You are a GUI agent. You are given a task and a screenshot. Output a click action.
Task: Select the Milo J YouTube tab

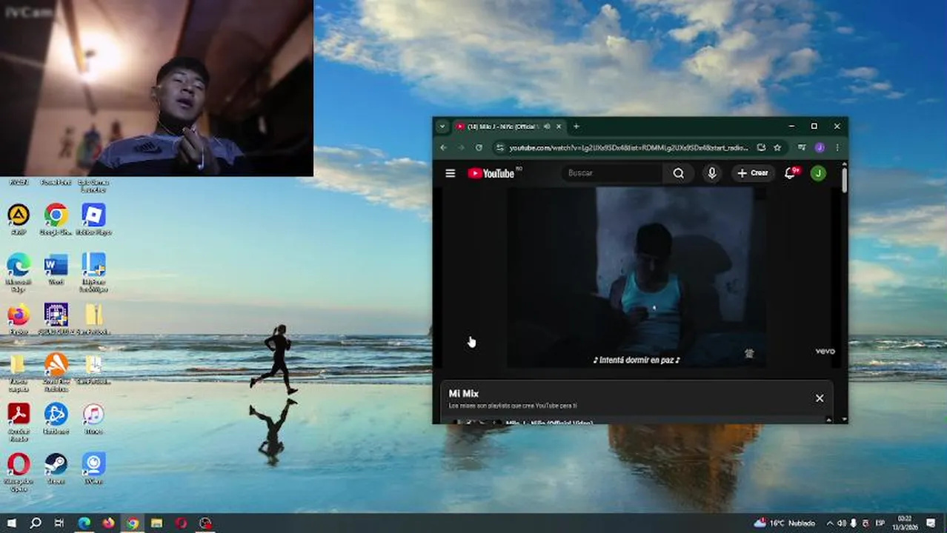tap(501, 127)
